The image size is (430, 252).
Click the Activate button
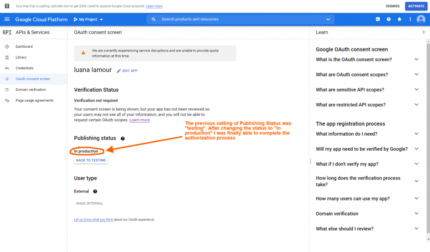pyautogui.click(x=416, y=6)
